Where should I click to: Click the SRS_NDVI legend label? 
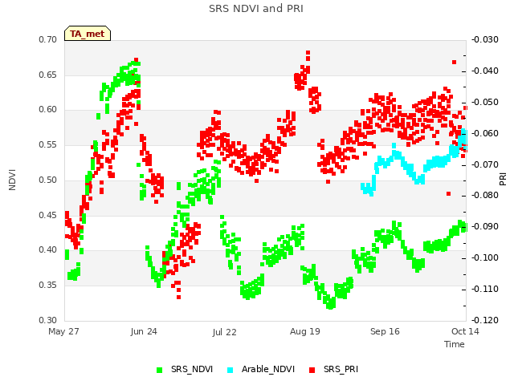(192, 369)
